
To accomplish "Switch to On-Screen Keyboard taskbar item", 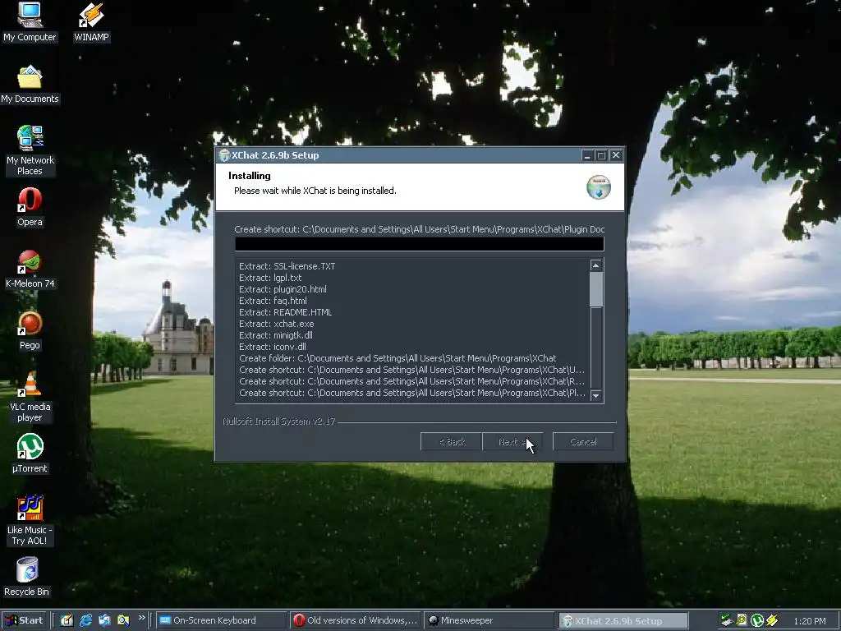I will pyautogui.click(x=222, y=620).
